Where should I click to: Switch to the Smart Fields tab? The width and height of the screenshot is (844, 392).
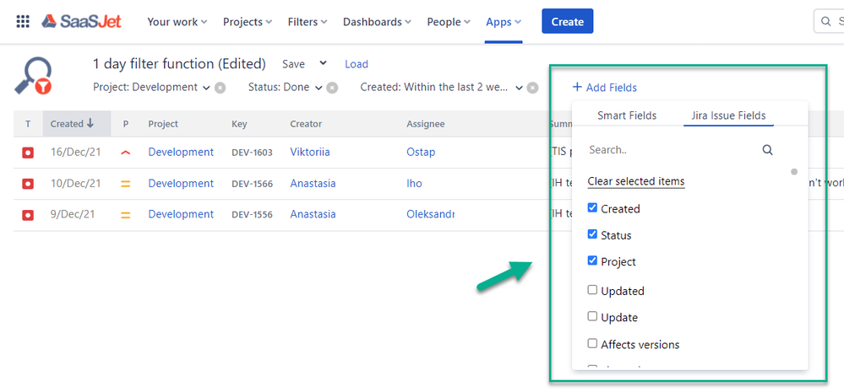[627, 115]
